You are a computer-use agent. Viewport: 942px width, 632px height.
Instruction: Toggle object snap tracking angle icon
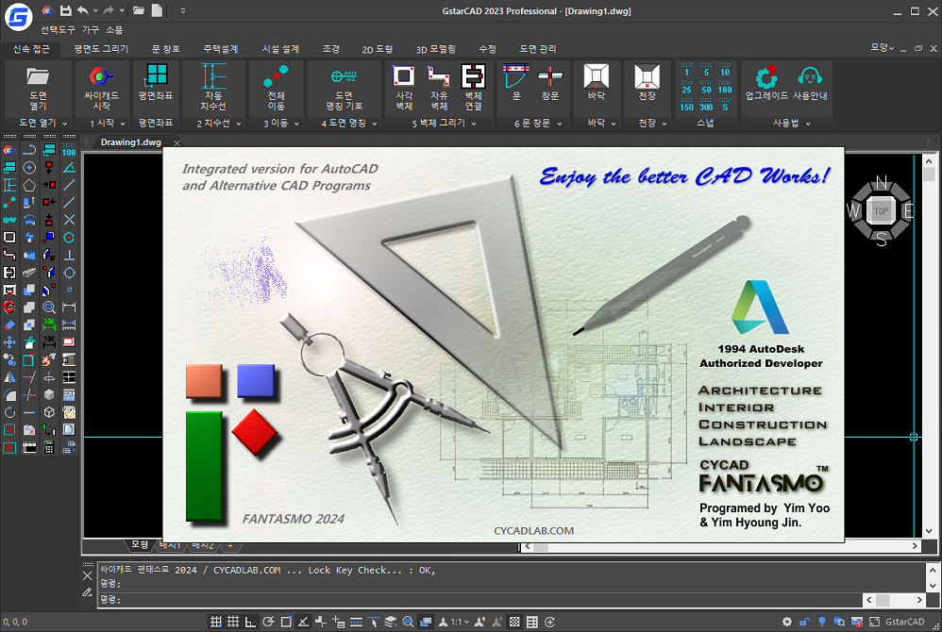303,622
